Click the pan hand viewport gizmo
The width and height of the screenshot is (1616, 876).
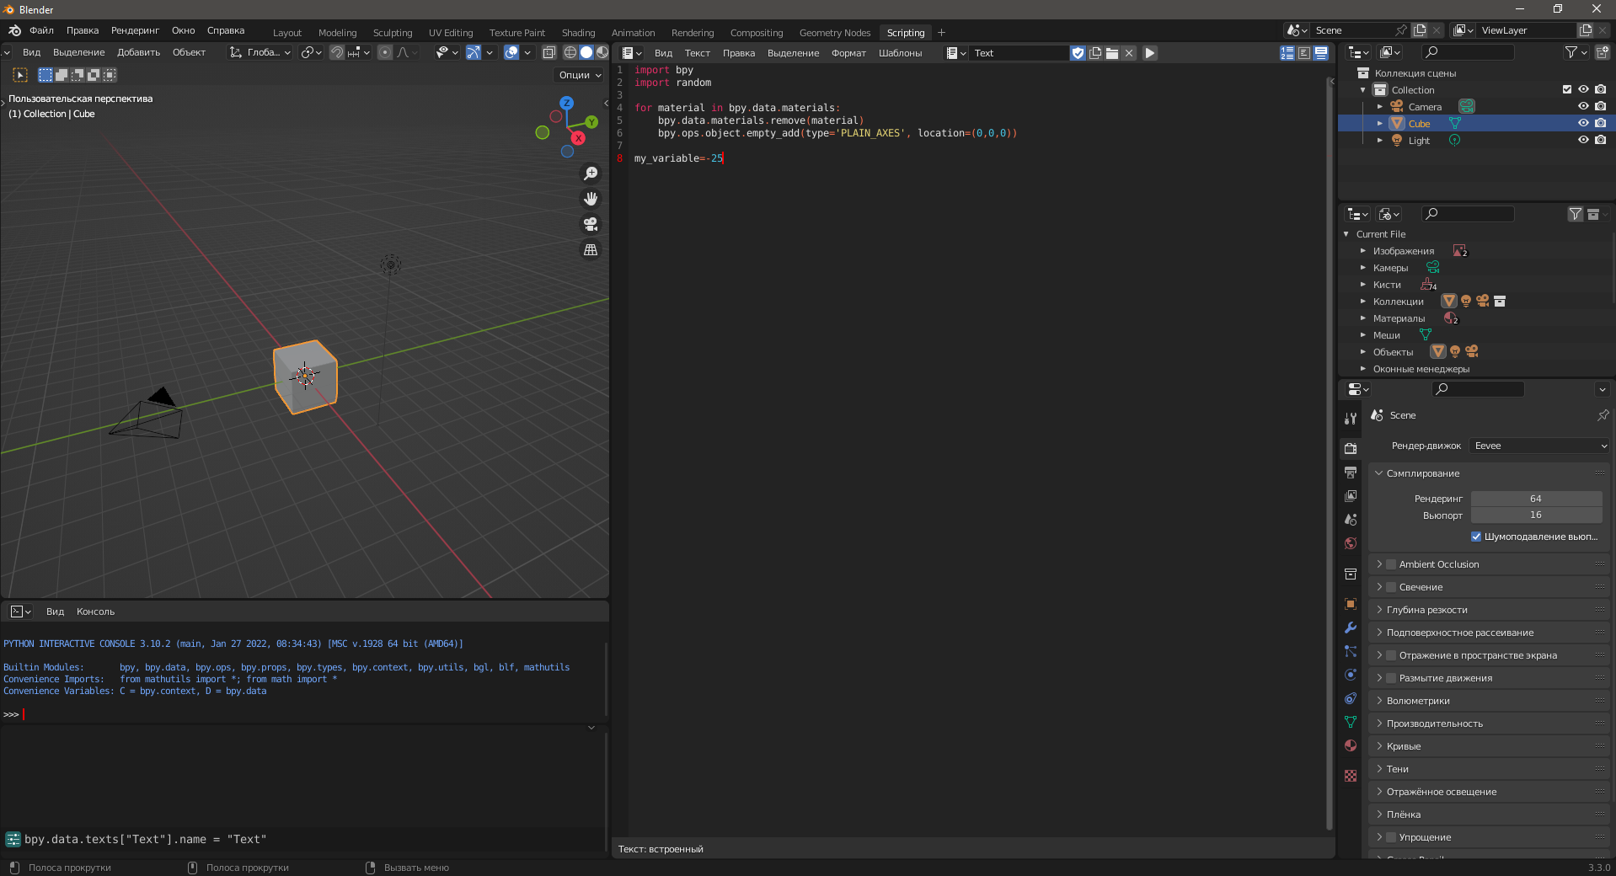tap(591, 199)
